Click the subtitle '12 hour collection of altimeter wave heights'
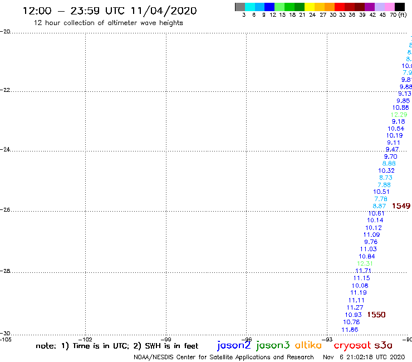The width and height of the screenshot is (412, 362). coord(108,23)
